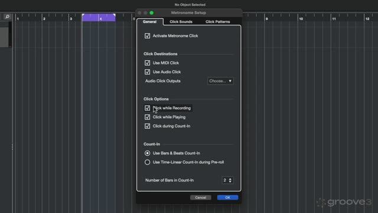The width and height of the screenshot is (378, 213).
Task: Open the Audio Click Outputs Choose dropdown
Action: point(220,81)
